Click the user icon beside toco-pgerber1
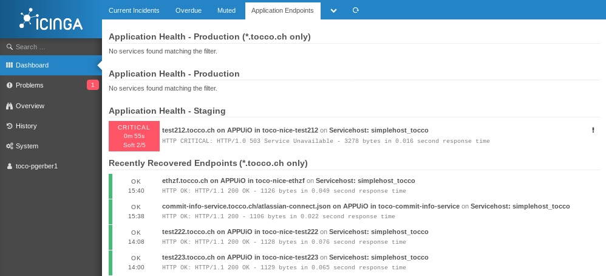The width and height of the screenshot is (606, 276). [x=10, y=166]
